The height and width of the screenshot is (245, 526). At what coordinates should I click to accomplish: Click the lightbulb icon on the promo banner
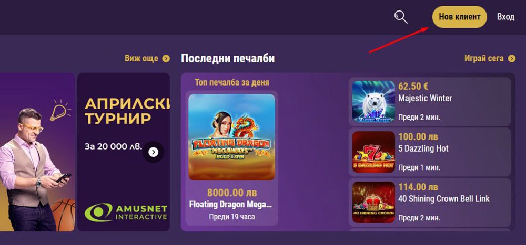[60, 111]
